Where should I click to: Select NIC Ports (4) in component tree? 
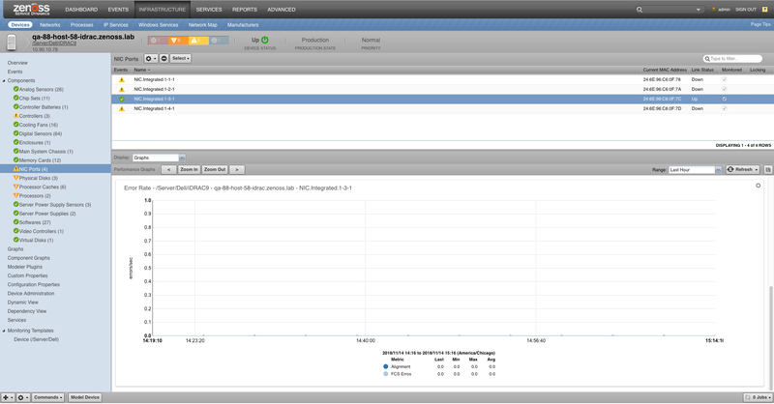33,169
